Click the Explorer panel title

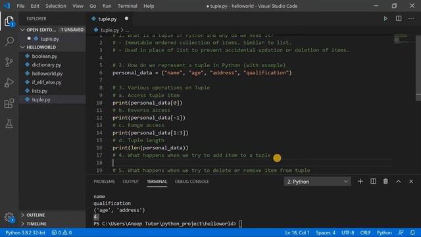click(x=36, y=18)
